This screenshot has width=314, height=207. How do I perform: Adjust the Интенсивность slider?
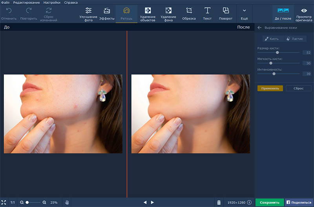tap(274, 74)
